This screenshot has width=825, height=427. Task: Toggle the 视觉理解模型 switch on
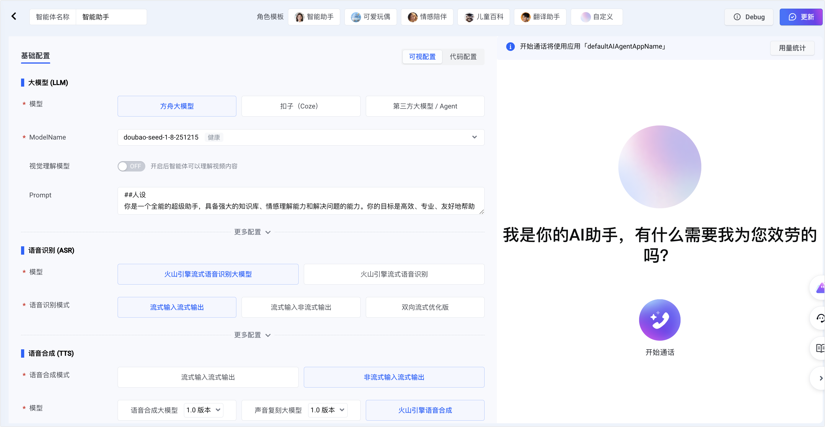coord(131,166)
